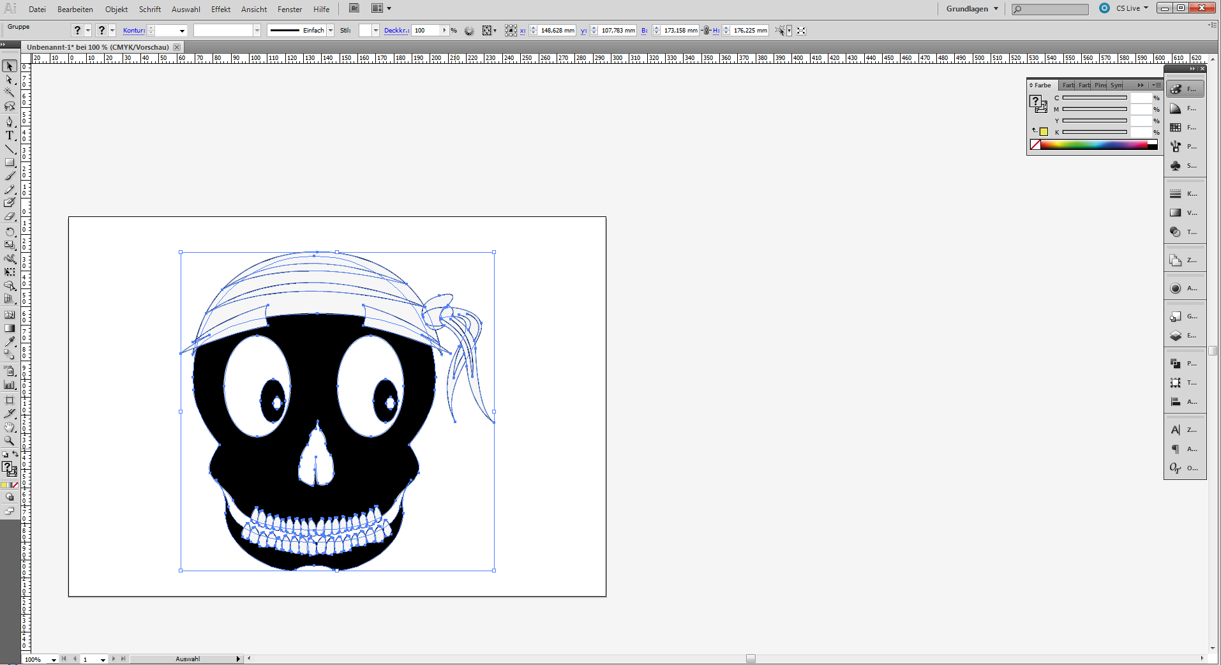Select the Artboard tool

[x=10, y=400]
